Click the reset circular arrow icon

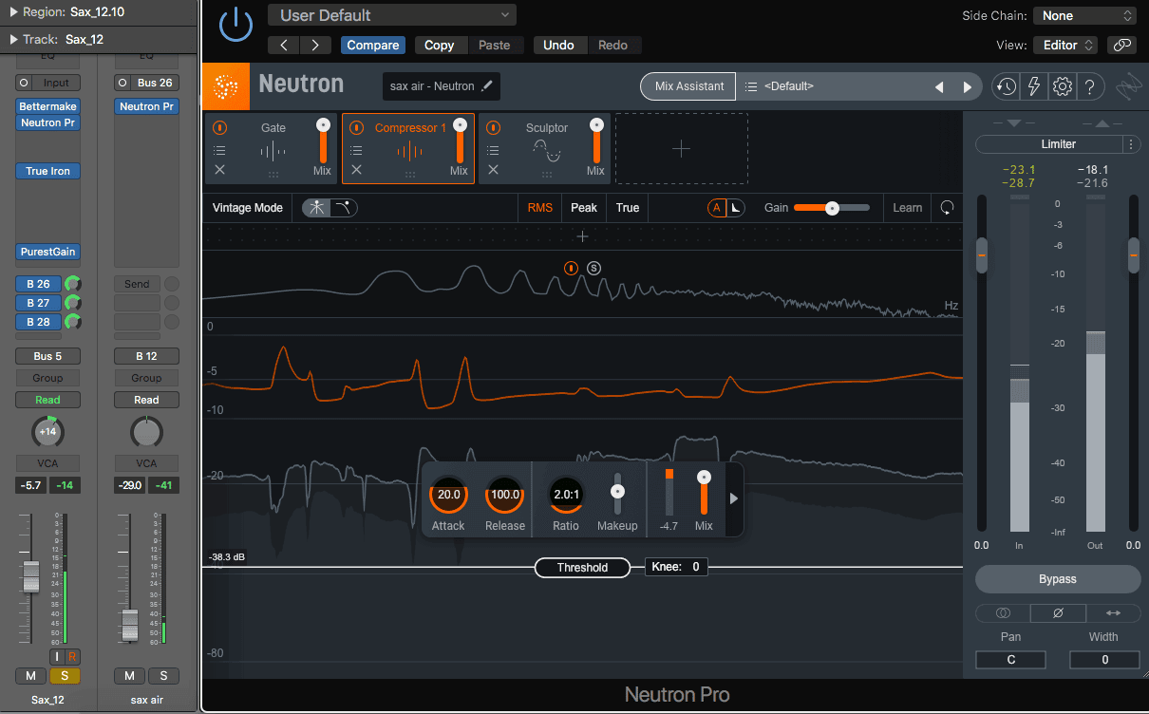click(x=947, y=208)
